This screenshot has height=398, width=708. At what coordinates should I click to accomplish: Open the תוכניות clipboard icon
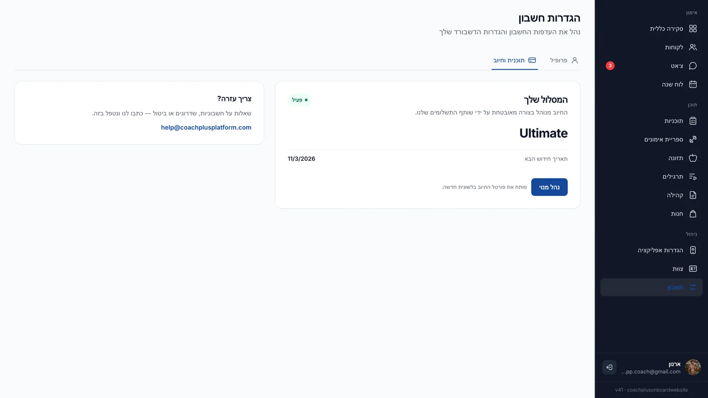click(x=693, y=121)
